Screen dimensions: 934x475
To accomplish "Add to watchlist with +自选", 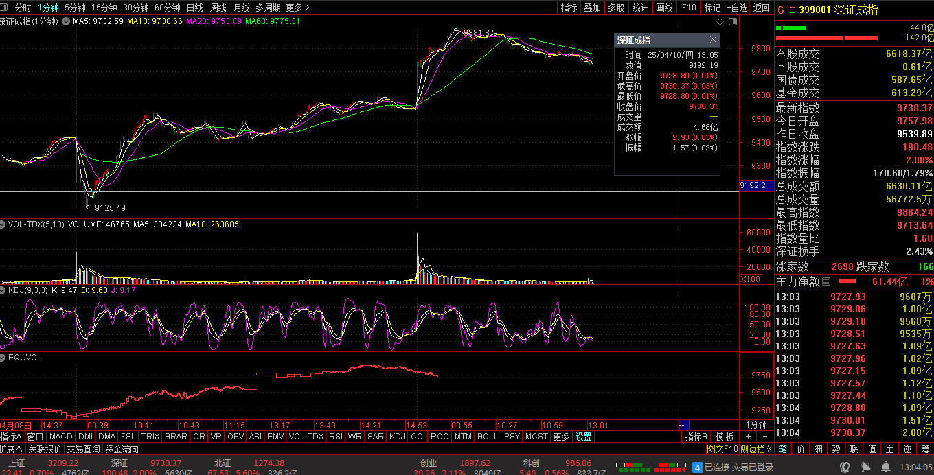I will (738, 8).
